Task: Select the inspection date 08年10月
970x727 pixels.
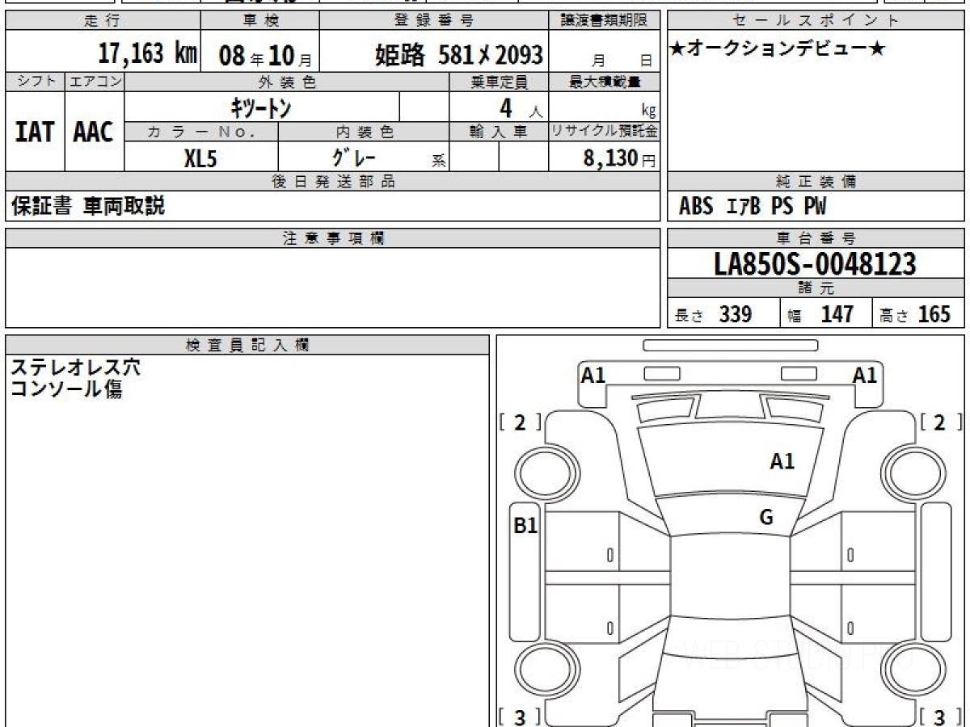Action: point(265,56)
